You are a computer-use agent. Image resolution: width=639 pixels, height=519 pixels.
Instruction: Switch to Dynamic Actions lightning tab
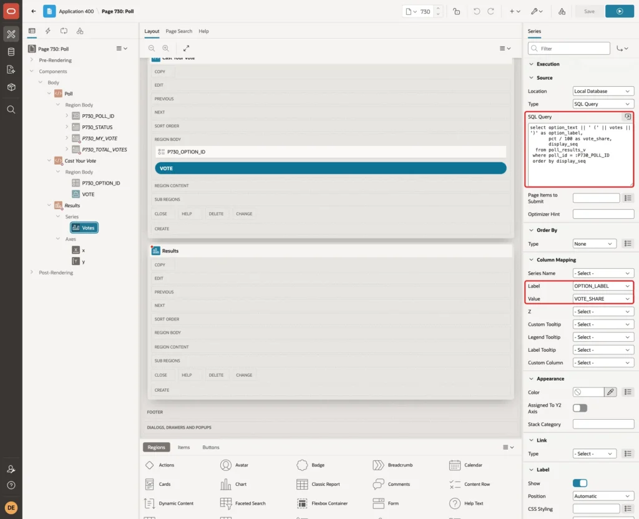pos(47,31)
